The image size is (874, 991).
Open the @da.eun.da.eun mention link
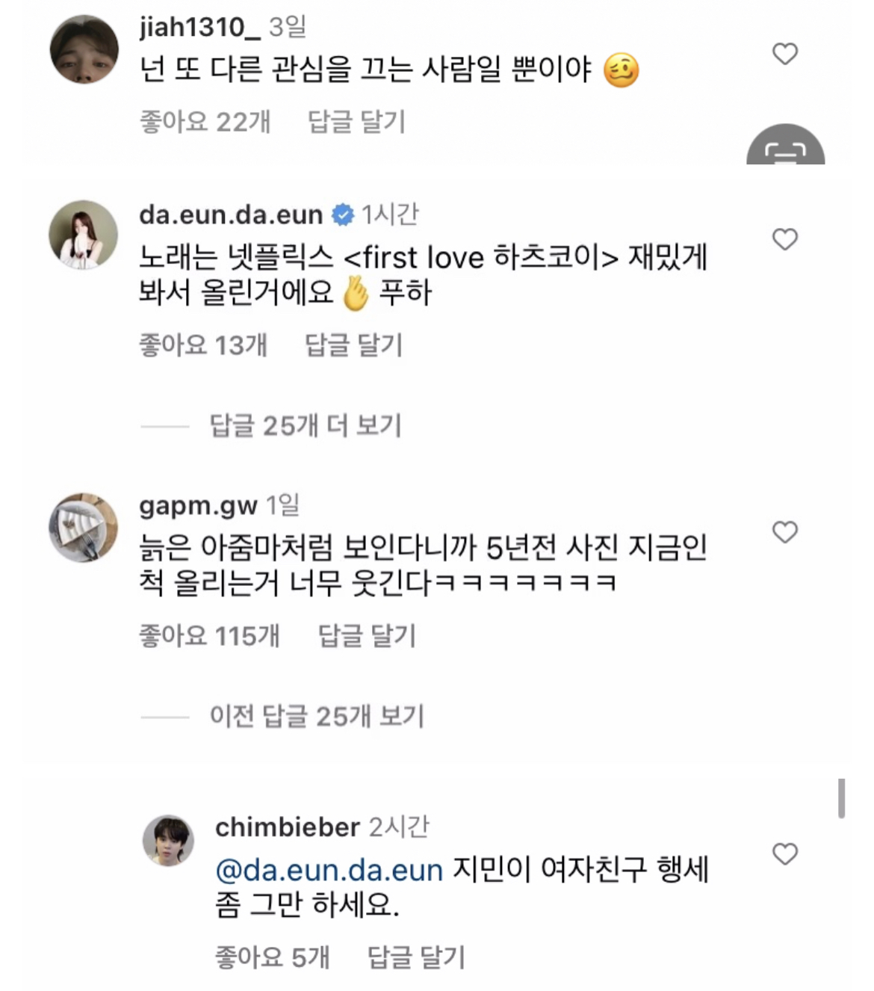pyautogui.click(x=329, y=871)
